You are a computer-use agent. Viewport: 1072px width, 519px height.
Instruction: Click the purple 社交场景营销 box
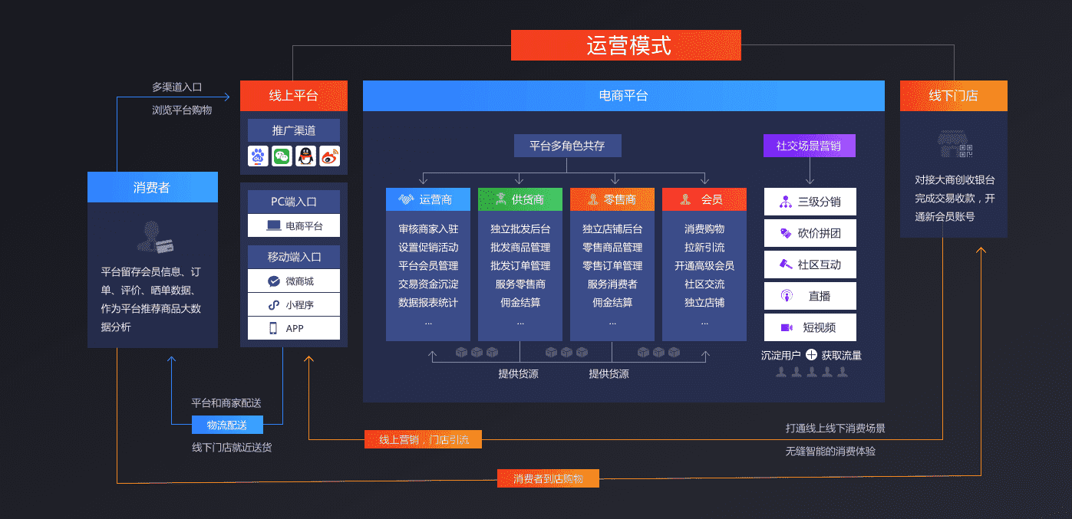click(810, 146)
